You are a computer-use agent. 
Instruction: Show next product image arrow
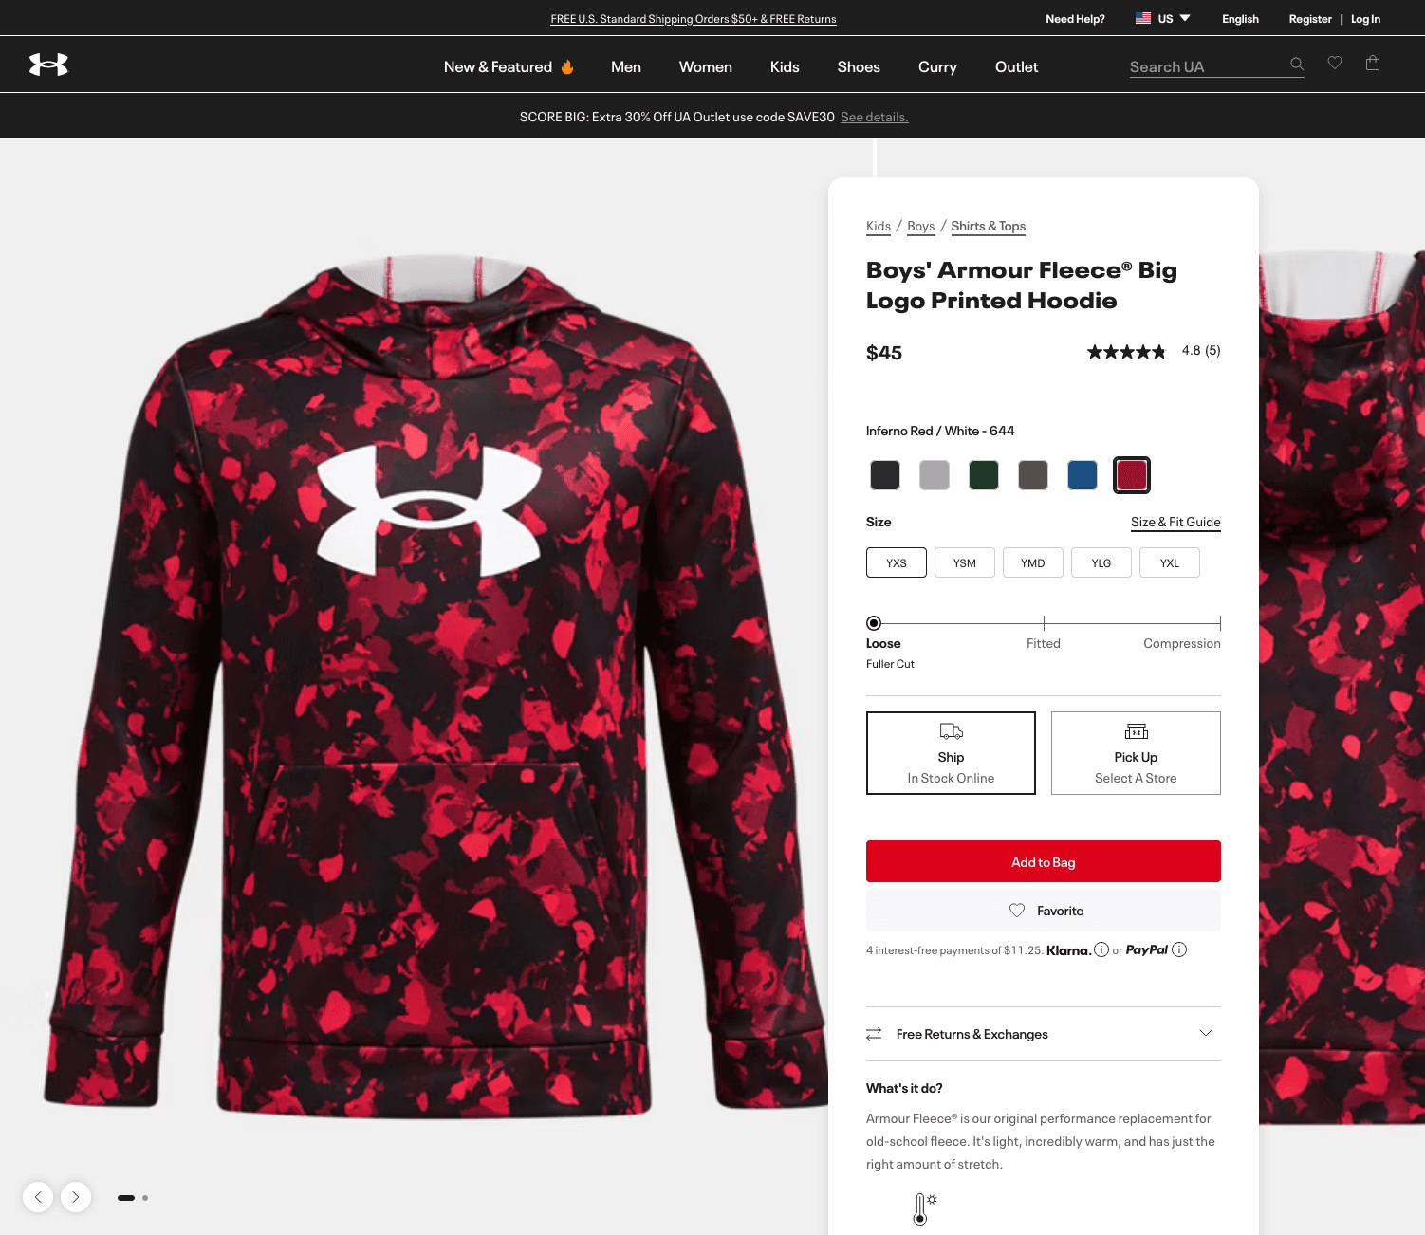coord(76,1197)
